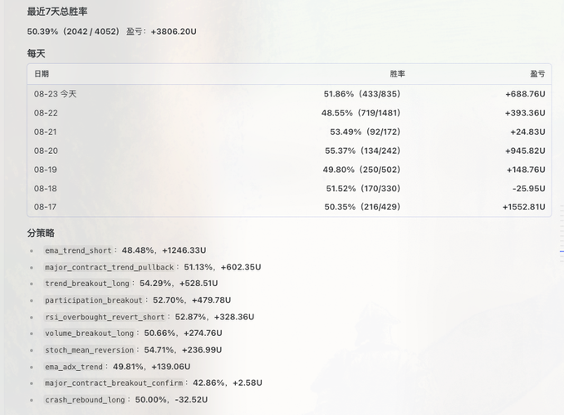Select the 分策略 section heading
The image size is (564, 415).
(x=41, y=233)
